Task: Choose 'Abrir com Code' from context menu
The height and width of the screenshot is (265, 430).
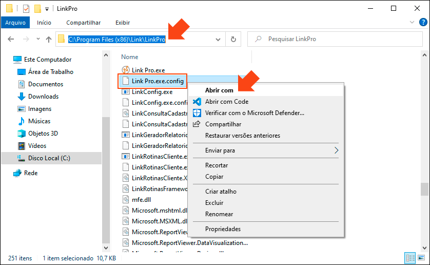Action: click(226, 102)
